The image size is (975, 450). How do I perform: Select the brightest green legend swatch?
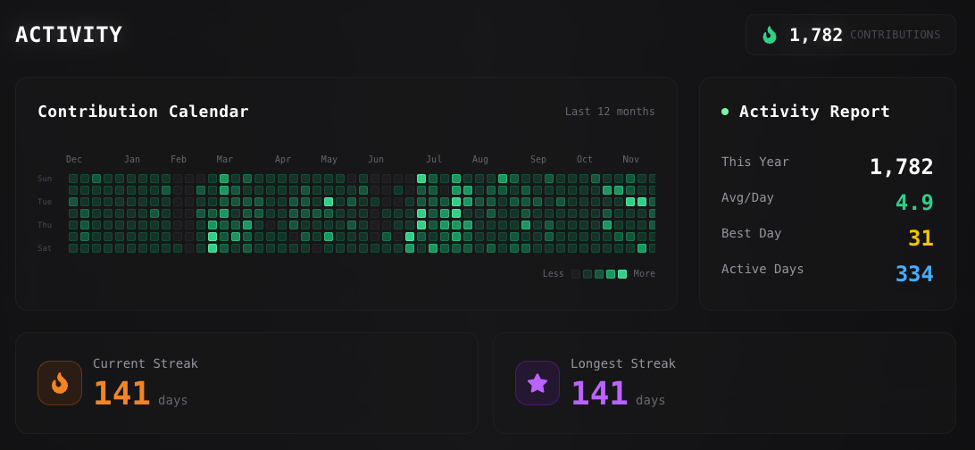tap(622, 274)
